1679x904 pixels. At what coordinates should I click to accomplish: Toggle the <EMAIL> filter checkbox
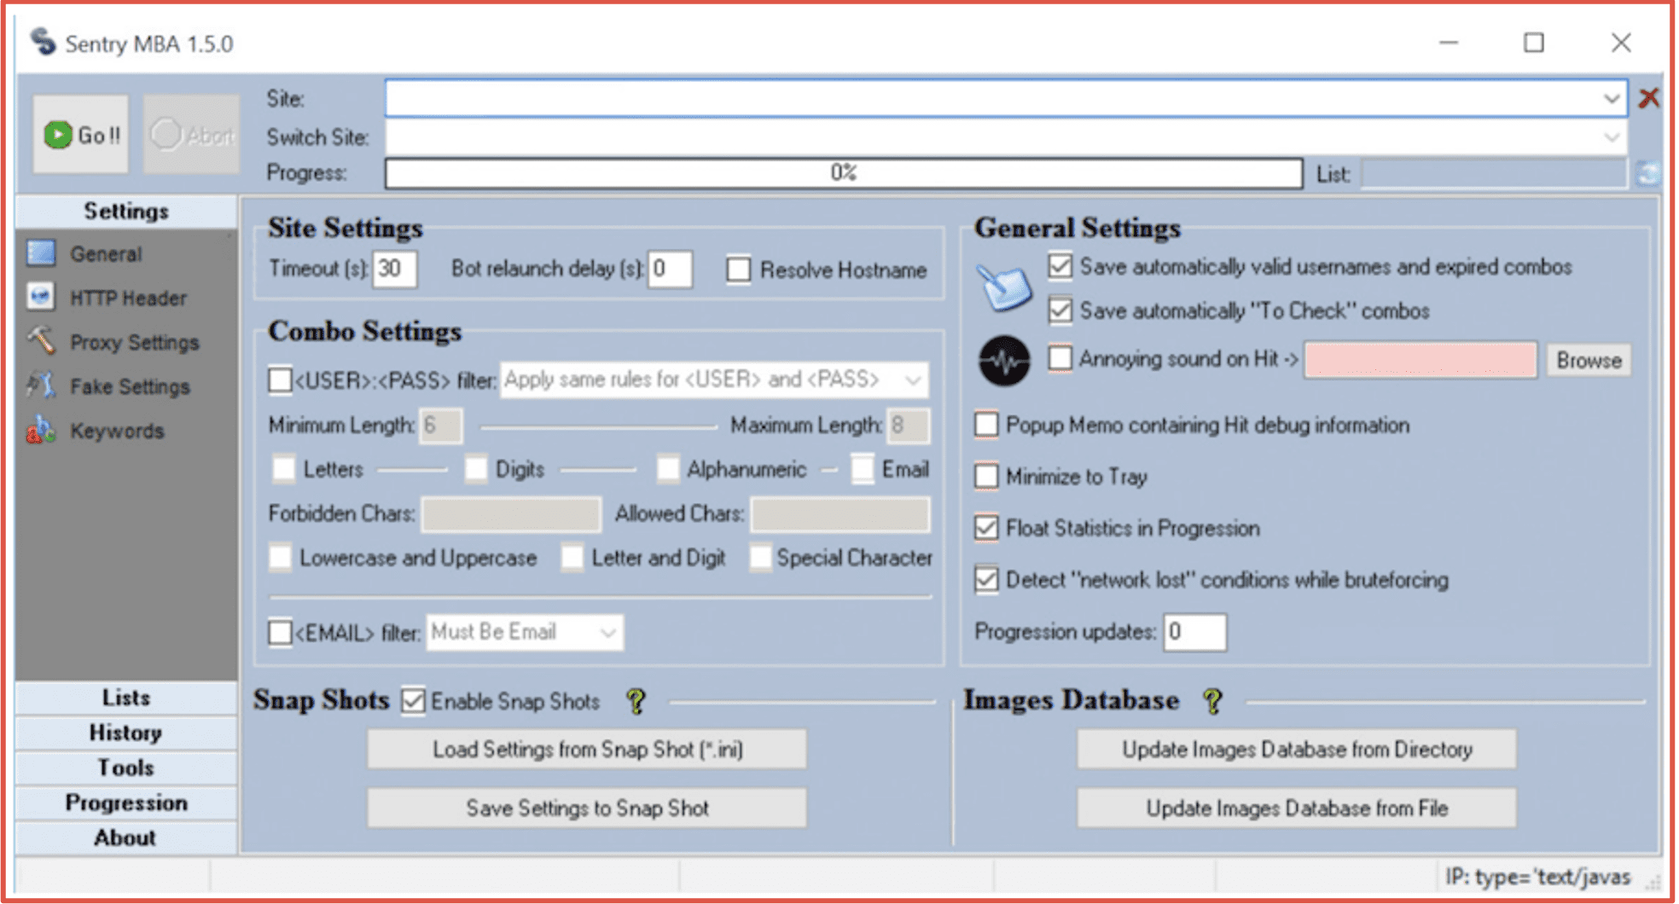(x=280, y=633)
